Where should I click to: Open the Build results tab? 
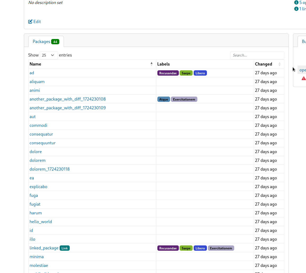pos(304,41)
